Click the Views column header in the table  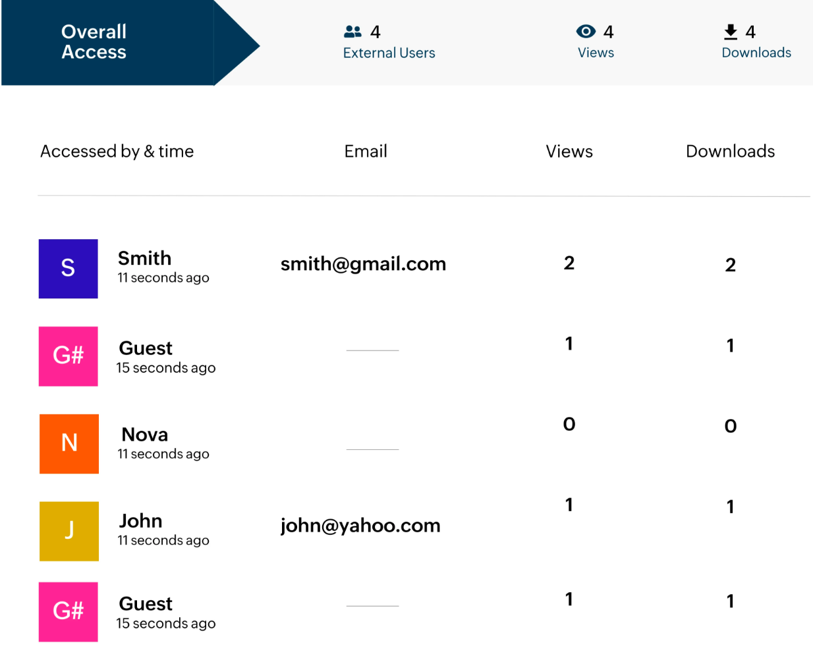point(569,152)
